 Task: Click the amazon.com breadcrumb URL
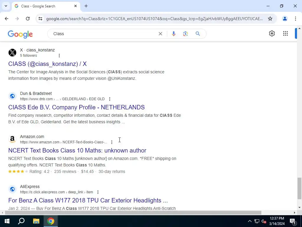(x=64, y=142)
